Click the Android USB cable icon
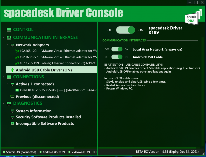Screen dimensions: 206x157 [12, 70]
